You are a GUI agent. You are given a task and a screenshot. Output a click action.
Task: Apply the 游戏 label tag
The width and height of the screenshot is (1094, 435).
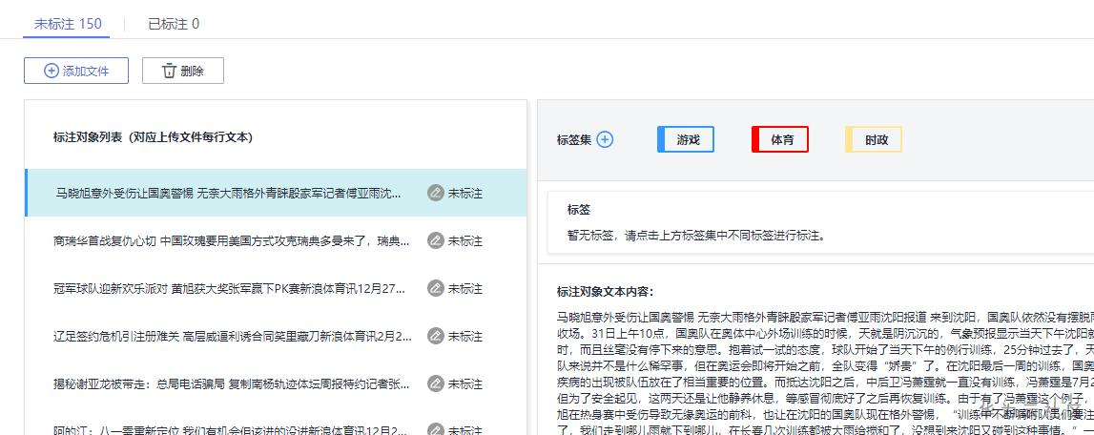[x=686, y=139]
